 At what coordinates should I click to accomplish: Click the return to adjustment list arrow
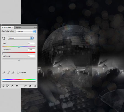[x=3, y=86]
